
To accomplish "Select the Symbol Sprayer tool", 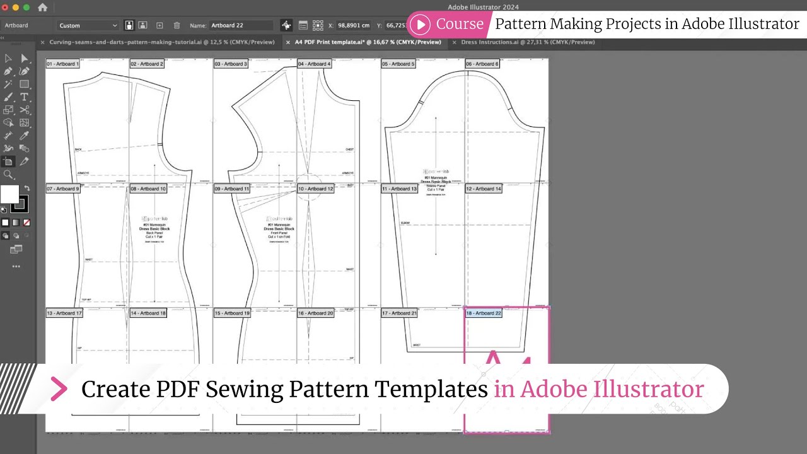I will pyautogui.click(x=8, y=148).
